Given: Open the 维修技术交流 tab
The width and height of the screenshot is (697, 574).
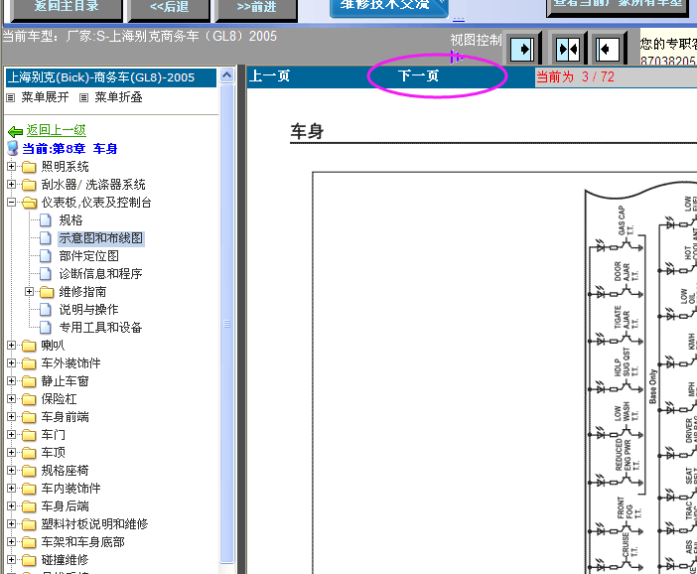Looking at the screenshot, I should click(x=389, y=8).
